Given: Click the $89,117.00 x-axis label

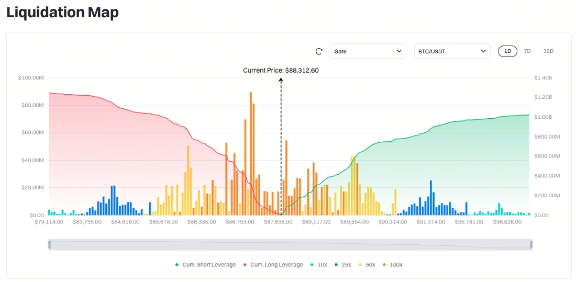Looking at the screenshot, I should point(316,222).
